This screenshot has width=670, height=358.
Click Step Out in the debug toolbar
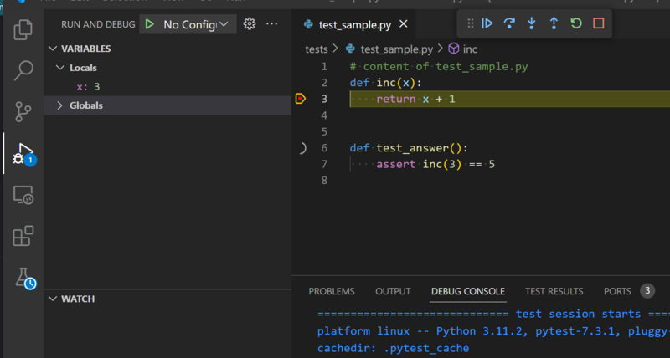coord(554,23)
